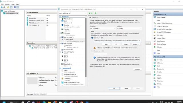Open Hyper-V Settings action
Image resolution: width=183 pixels, height=103 pixels.
point(163,26)
